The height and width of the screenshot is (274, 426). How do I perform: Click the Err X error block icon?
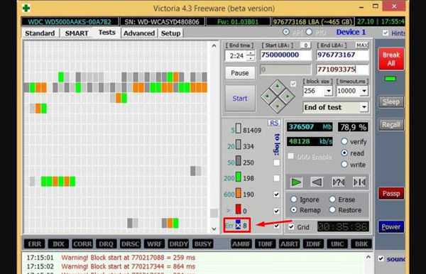pos(238,225)
